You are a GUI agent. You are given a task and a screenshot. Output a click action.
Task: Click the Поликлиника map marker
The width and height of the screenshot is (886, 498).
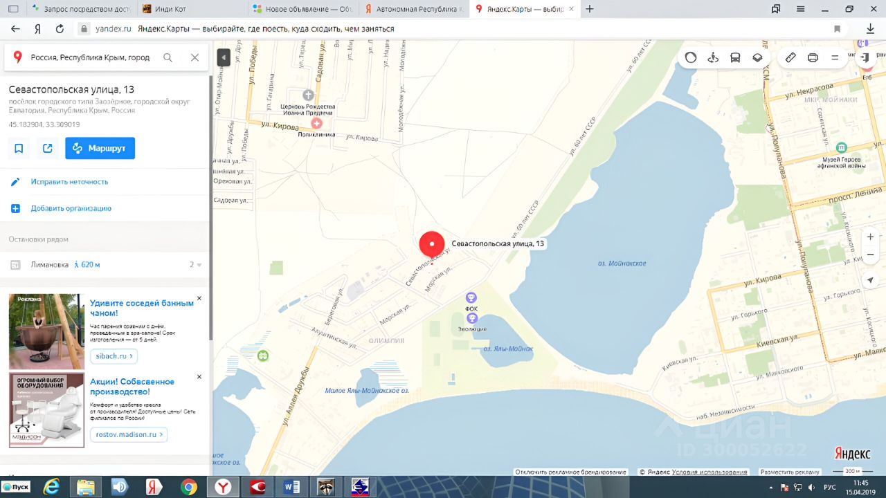[x=316, y=124]
